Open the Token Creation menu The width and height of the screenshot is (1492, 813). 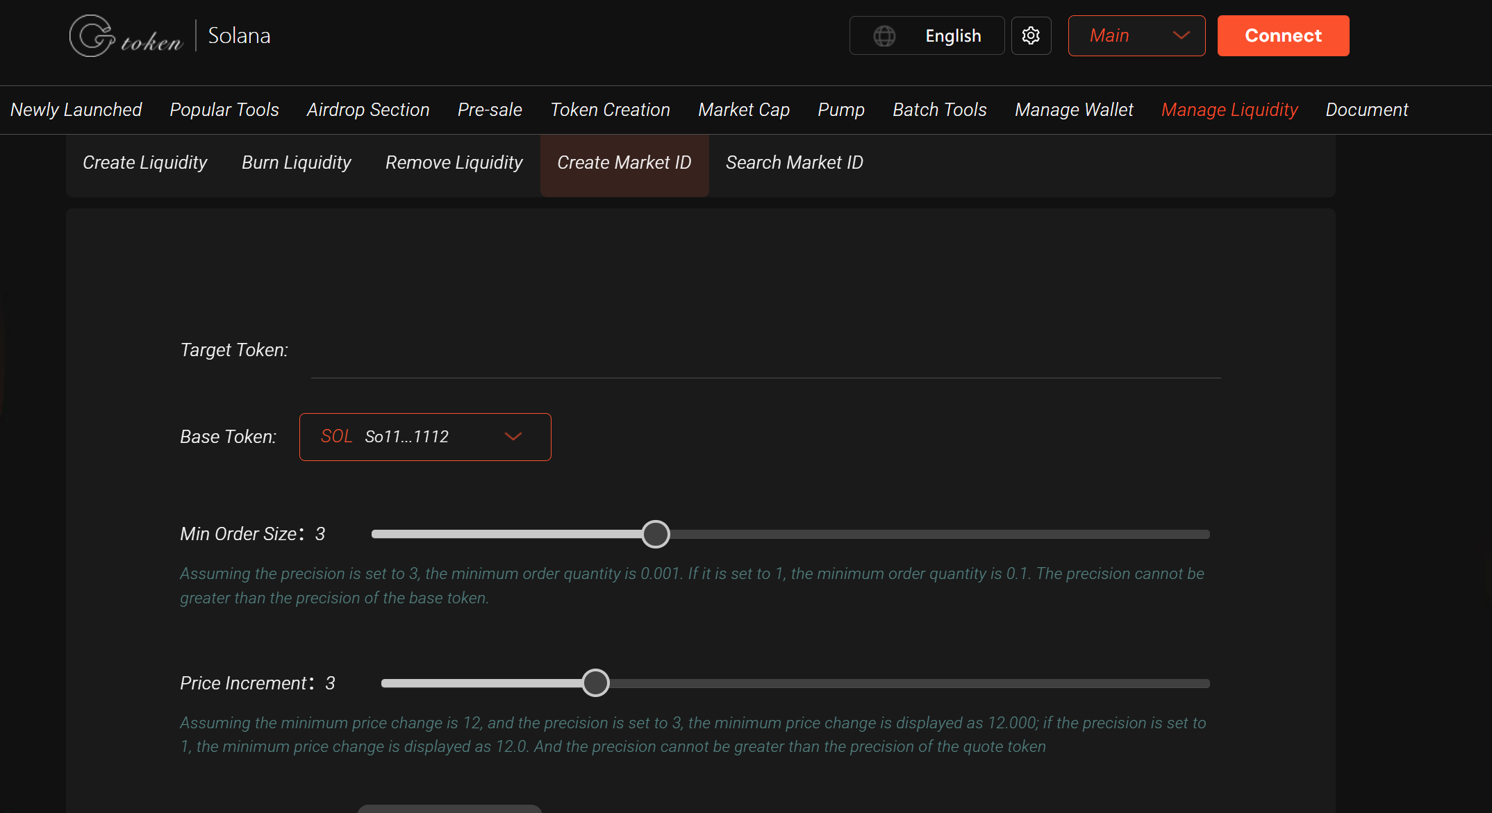[x=610, y=109]
